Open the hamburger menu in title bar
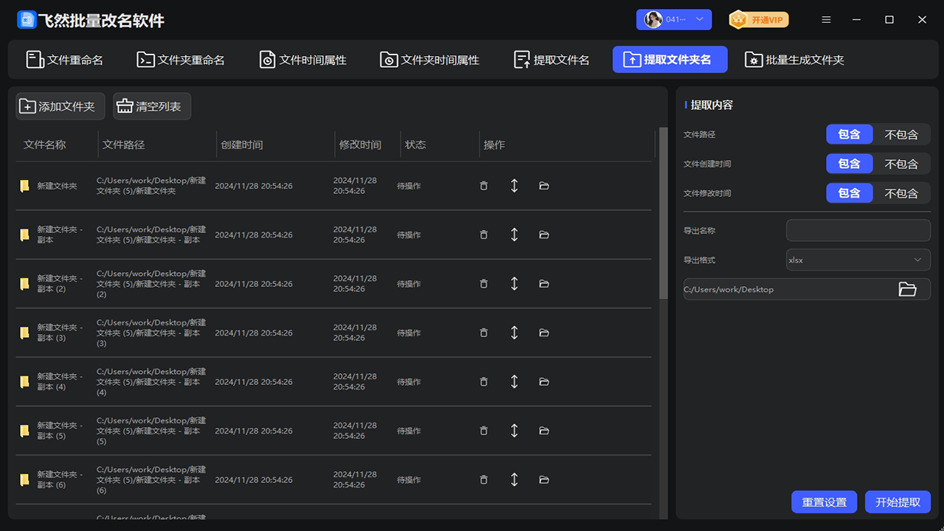The width and height of the screenshot is (944, 531). click(827, 20)
